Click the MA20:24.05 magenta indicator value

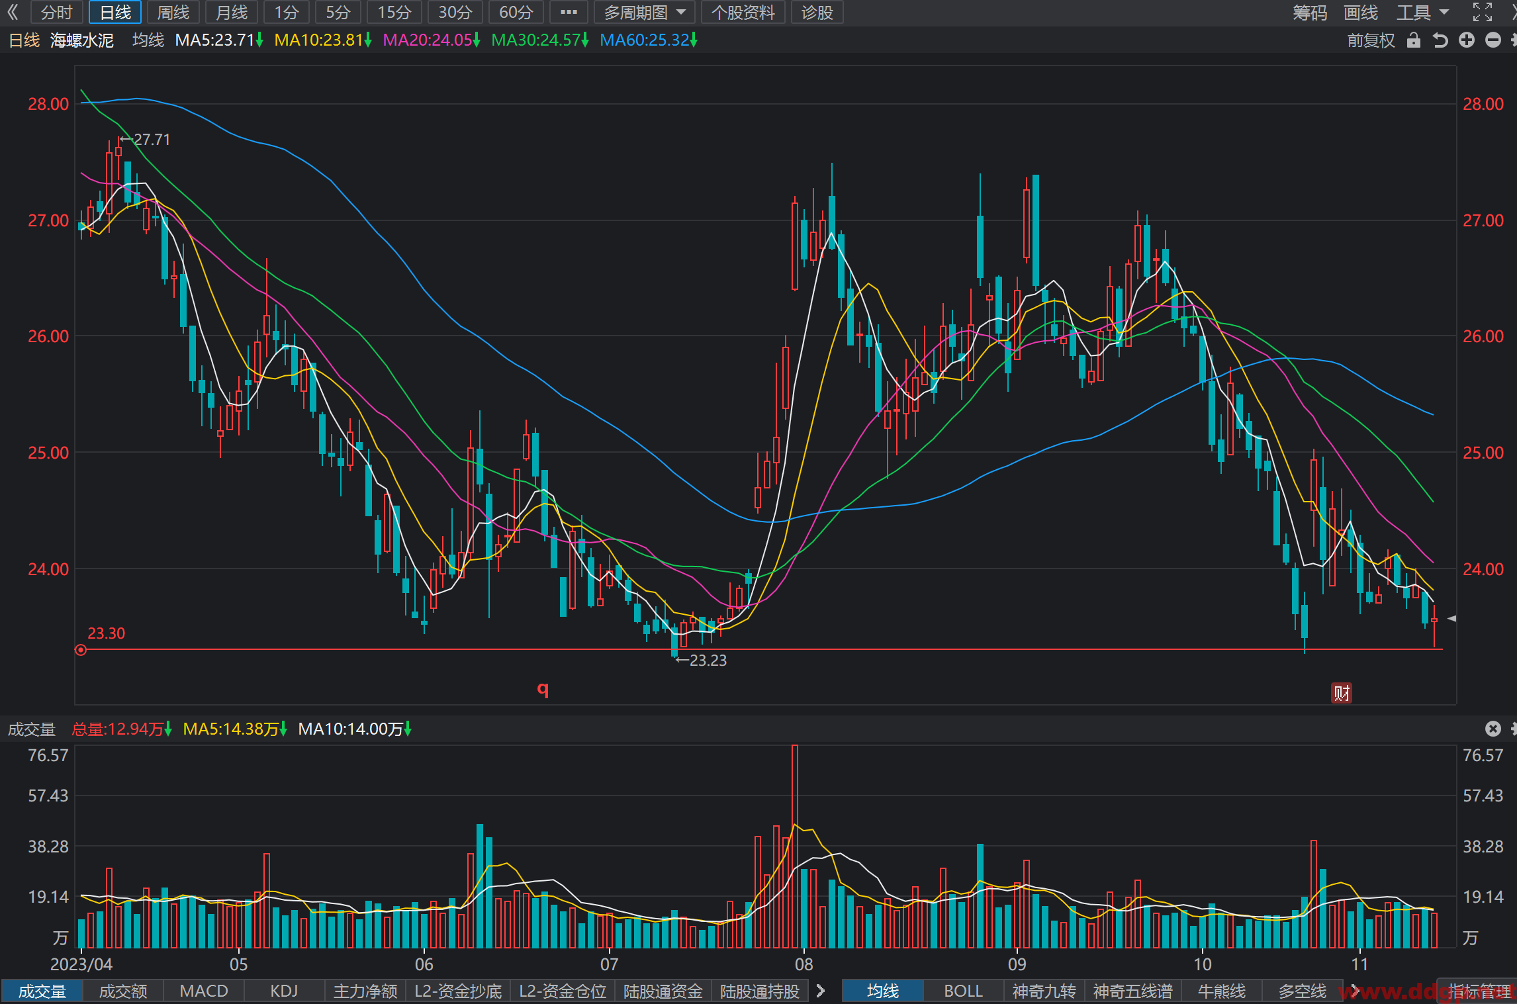(432, 40)
